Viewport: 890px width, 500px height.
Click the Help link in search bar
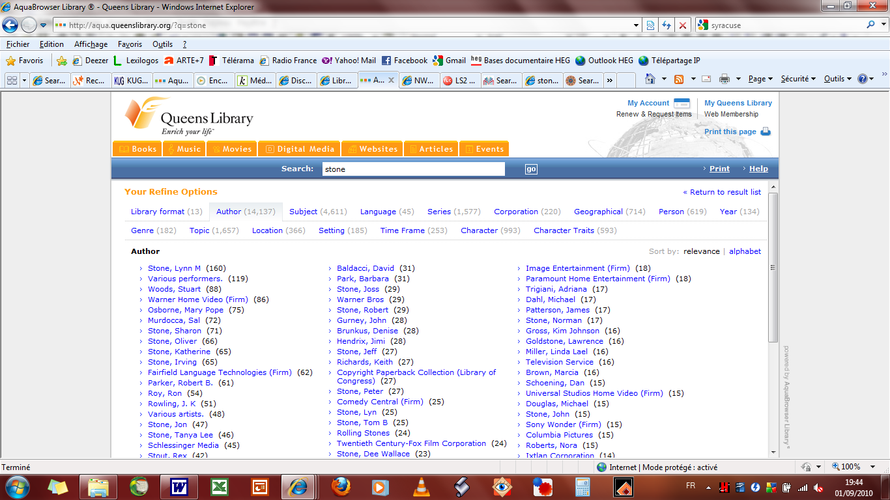coord(758,169)
